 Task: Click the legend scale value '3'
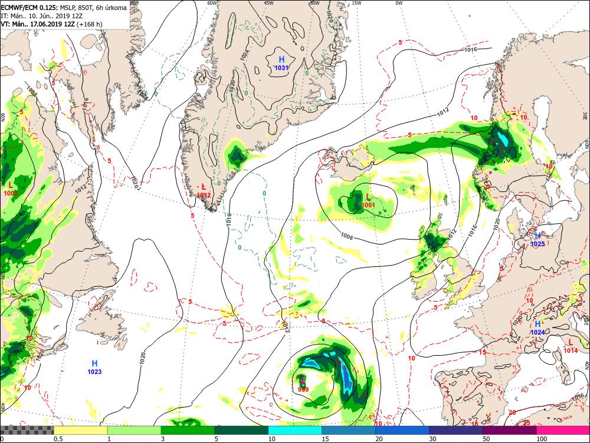[x=163, y=439]
